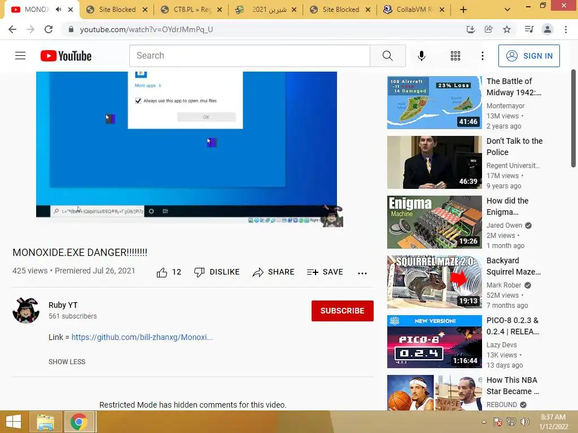Click the DISLIKE thumbs down button
The image size is (578, 433).
coord(217,272)
